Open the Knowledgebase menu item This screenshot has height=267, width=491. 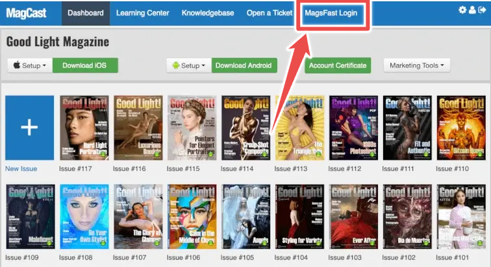208,13
